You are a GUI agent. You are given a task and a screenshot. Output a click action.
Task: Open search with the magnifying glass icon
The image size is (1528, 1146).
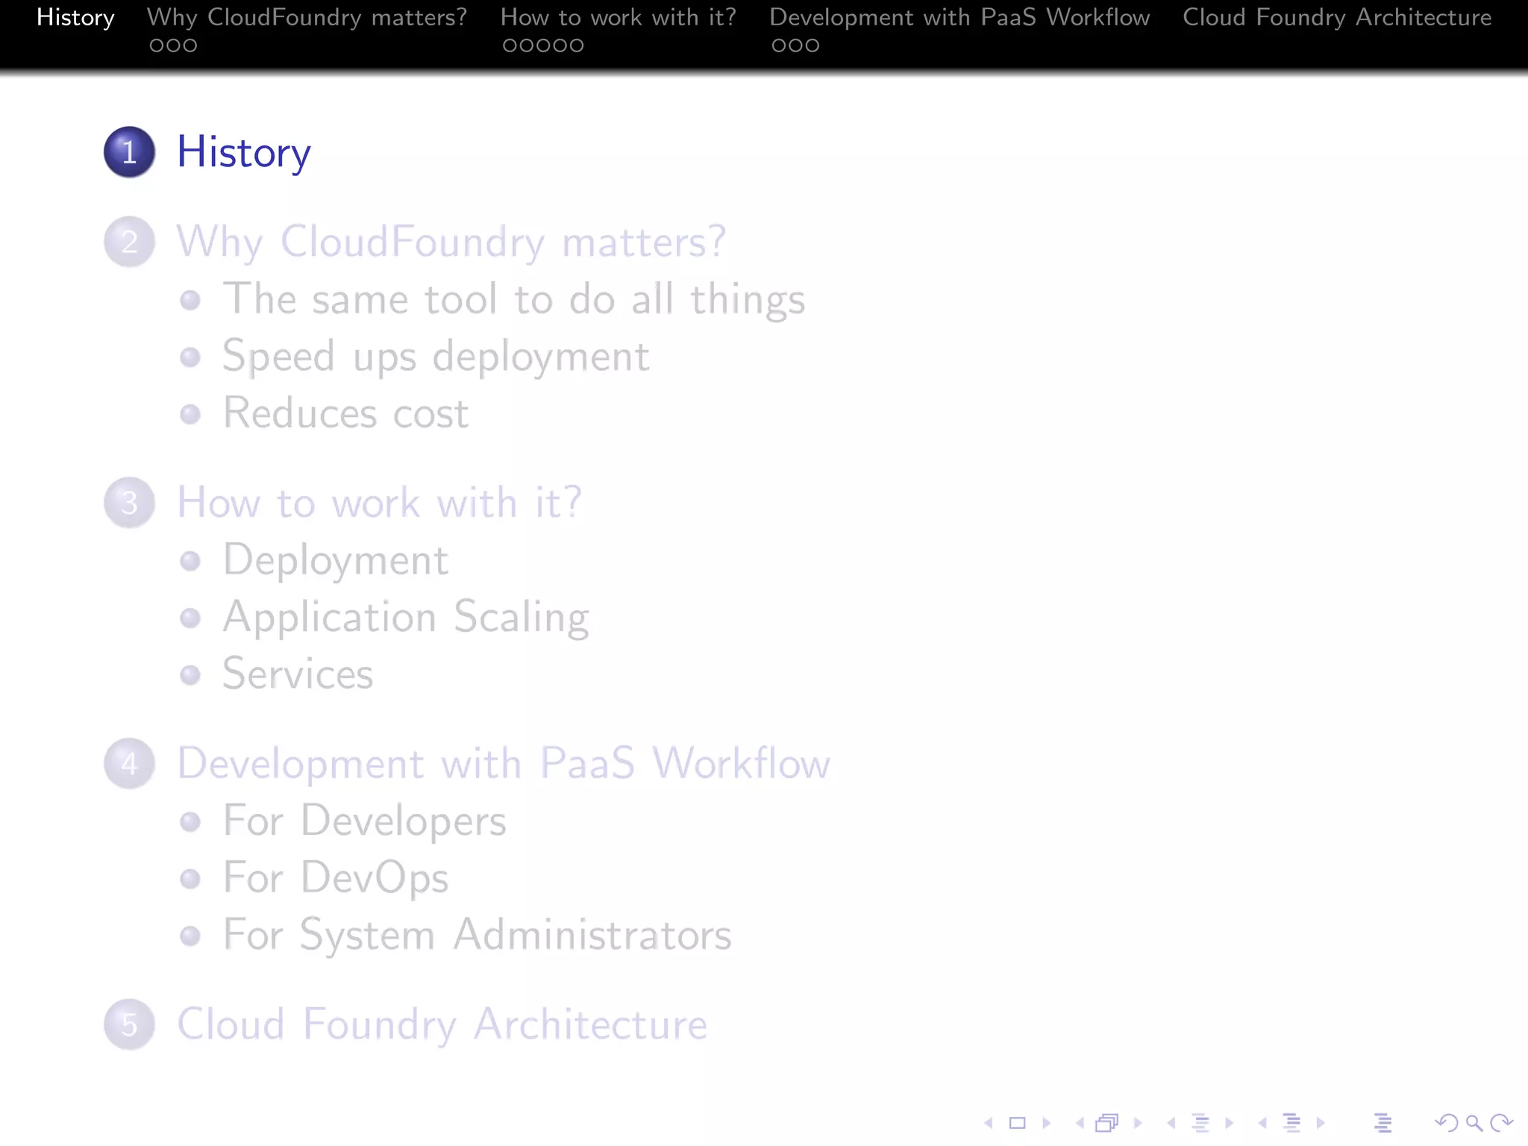click(x=1474, y=1123)
